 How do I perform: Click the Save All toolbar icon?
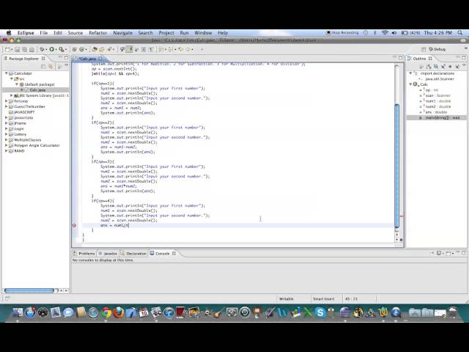pyautogui.click(x=25, y=49)
